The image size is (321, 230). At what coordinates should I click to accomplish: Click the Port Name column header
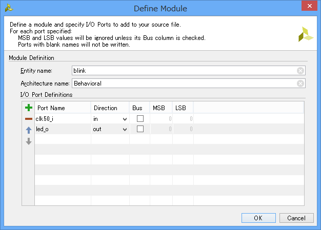click(x=62, y=108)
